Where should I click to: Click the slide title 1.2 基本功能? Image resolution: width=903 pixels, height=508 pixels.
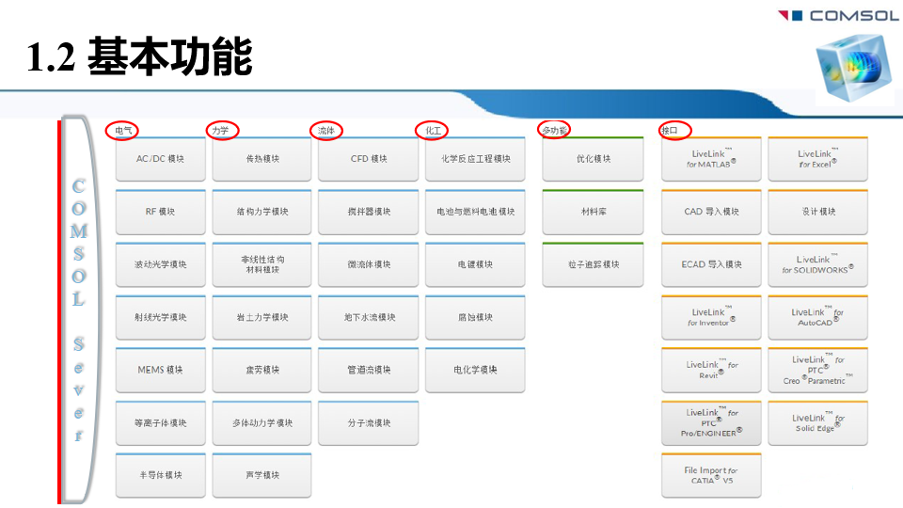[x=140, y=56]
